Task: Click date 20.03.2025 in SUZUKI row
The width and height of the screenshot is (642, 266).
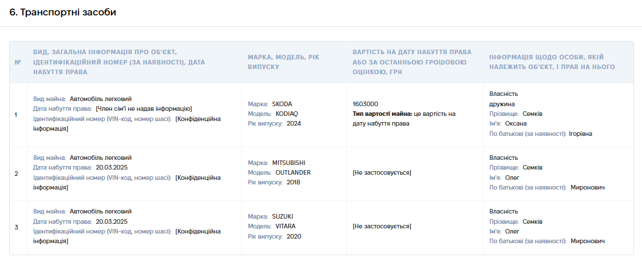Action: tap(112, 221)
